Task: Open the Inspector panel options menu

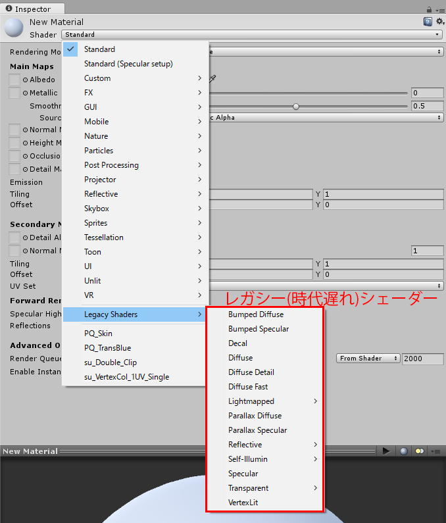Action: coord(440,11)
